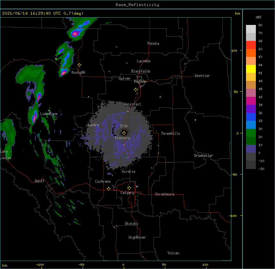Click the Strathmore label
The image size is (275, 269).
tap(165, 194)
